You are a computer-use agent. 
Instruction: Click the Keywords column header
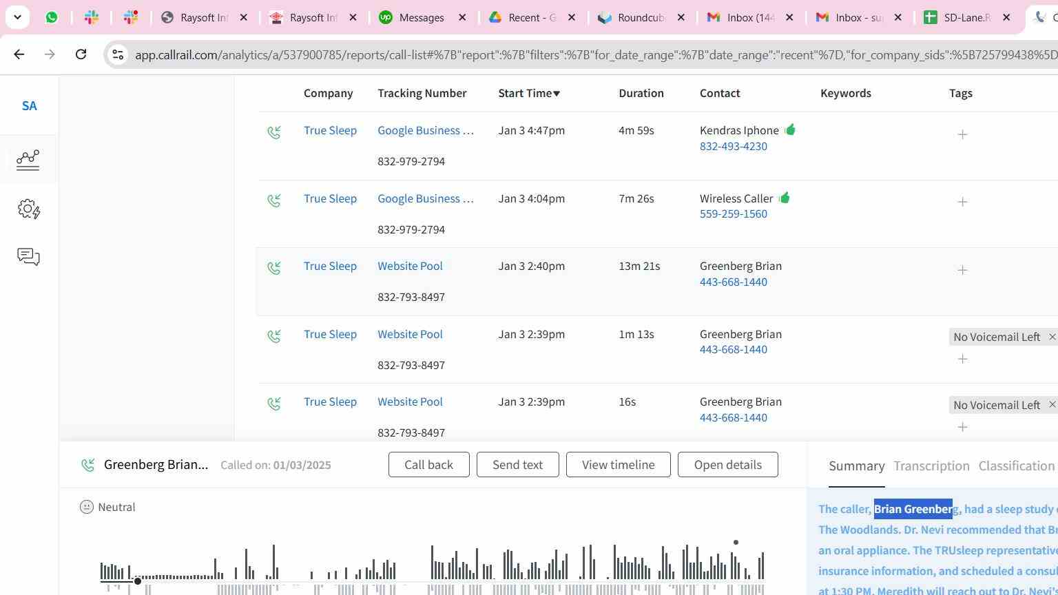[845, 93]
